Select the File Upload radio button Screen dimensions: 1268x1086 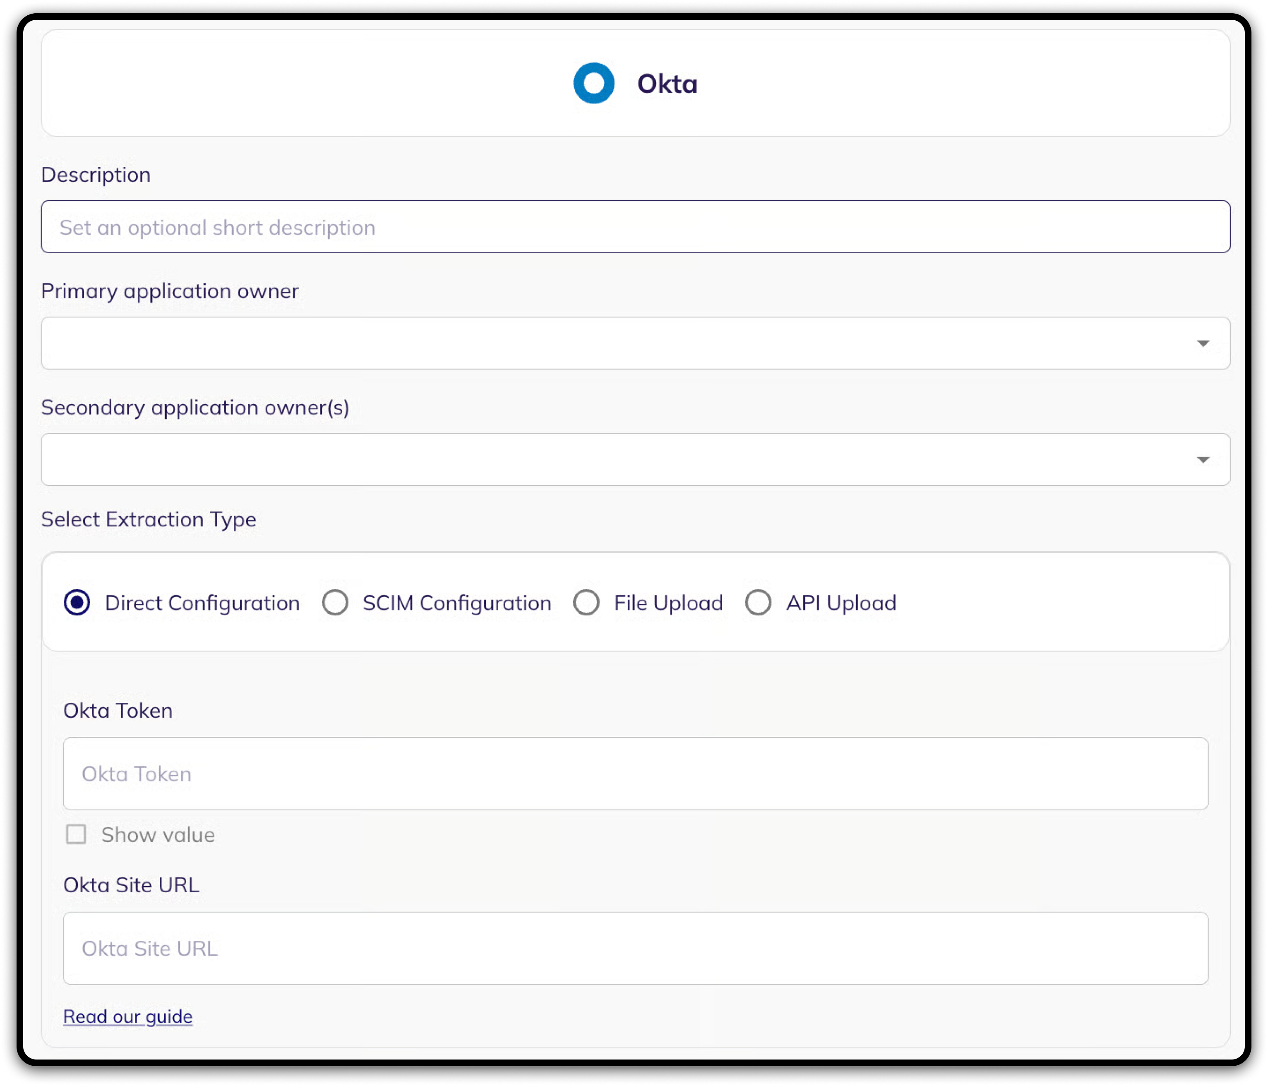[x=586, y=602]
